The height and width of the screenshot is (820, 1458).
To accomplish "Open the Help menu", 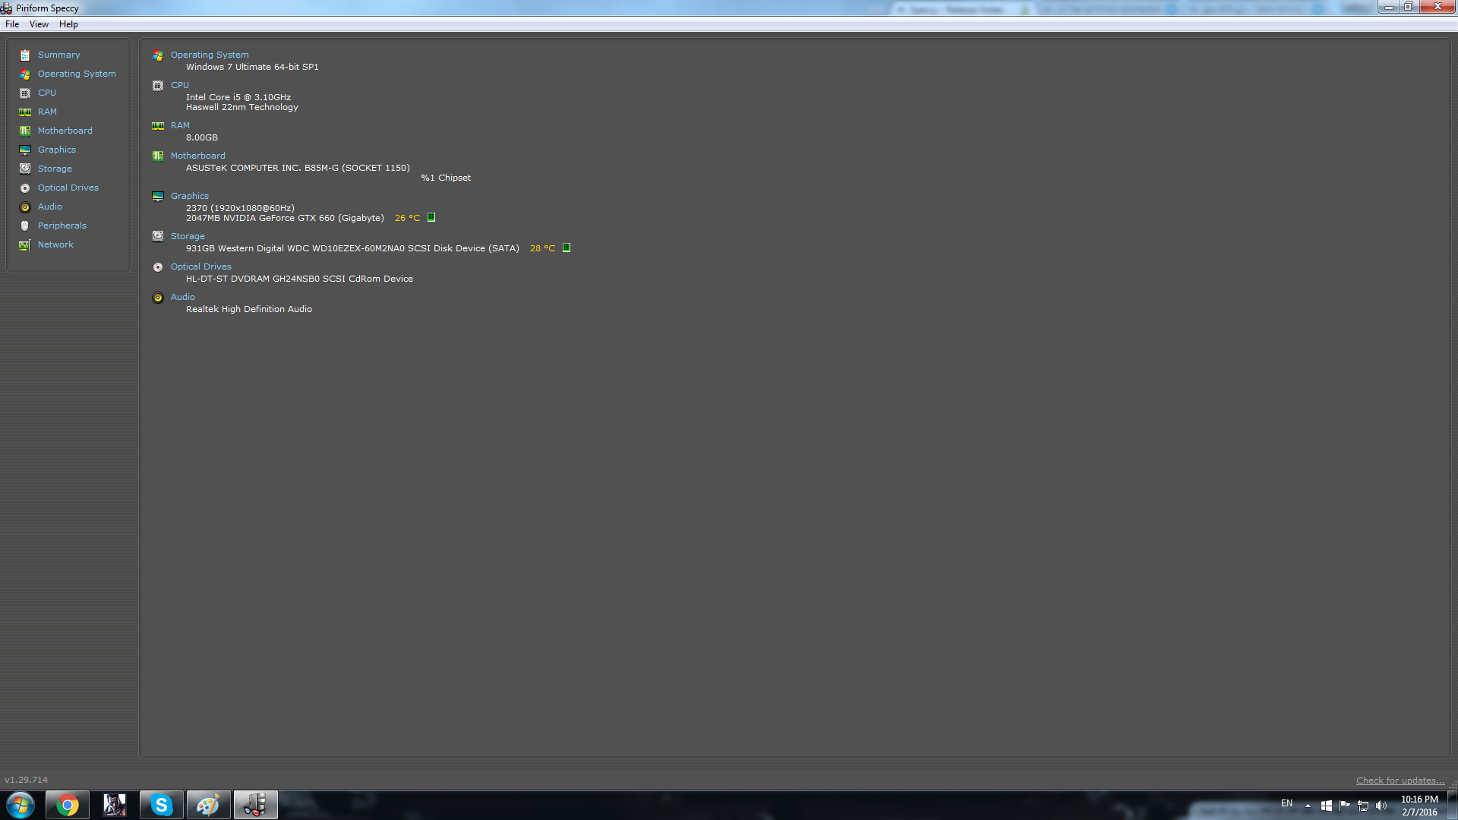I will click(x=68, y=24).
